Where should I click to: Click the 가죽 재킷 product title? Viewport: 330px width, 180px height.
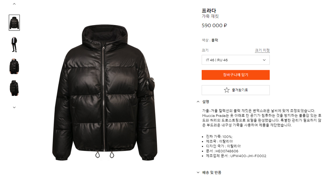click(210, 16)
